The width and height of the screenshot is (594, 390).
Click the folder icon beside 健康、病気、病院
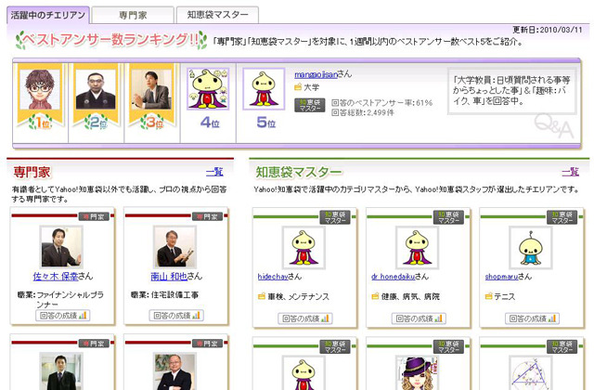[375, 296]
